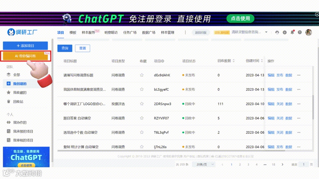Open more actions for row T6L3qPvf
Viewport: 319px width, 179px height.
[x=299, y=132]
